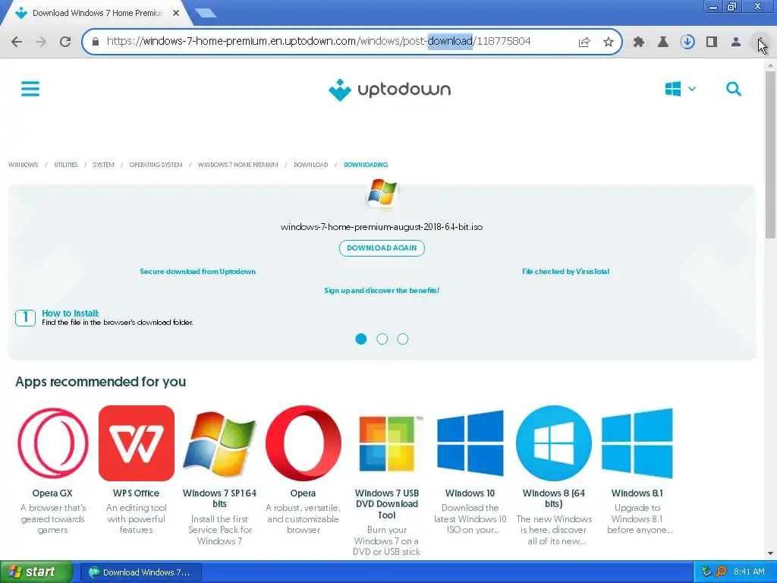Click the padlock site info icon
This screenshot has width=777, height=583.
(96, 42)
